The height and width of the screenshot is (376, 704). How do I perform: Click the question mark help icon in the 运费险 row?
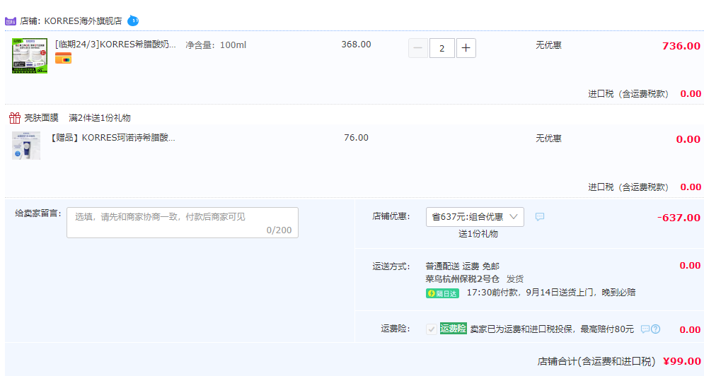(x=655, y=329)
